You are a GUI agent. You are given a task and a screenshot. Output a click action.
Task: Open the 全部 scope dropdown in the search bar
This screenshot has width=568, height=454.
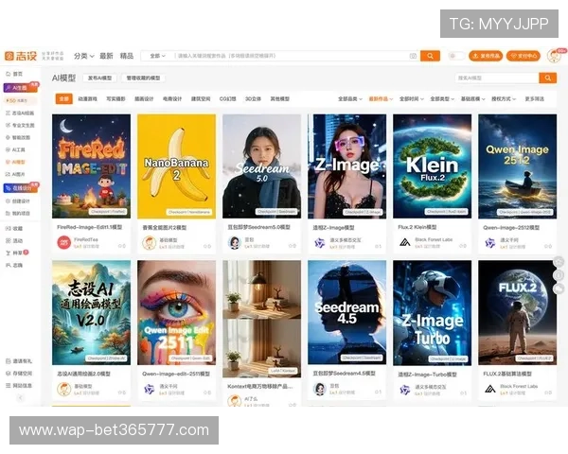tap(157, 56)
